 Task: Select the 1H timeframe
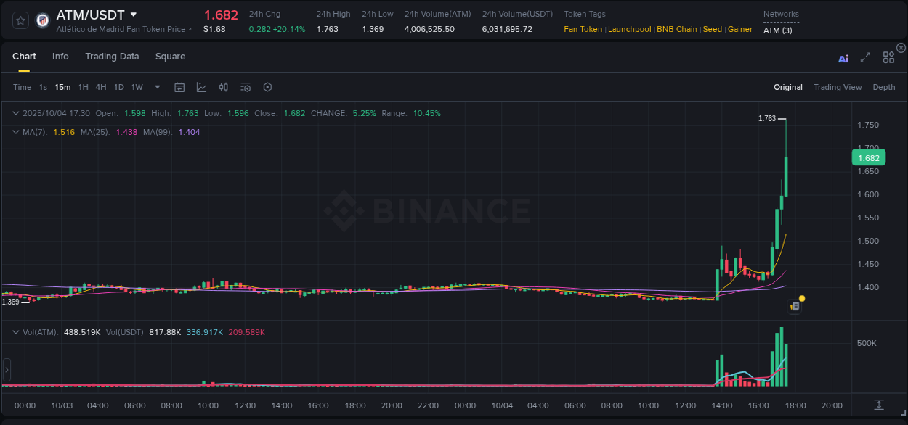83,86
